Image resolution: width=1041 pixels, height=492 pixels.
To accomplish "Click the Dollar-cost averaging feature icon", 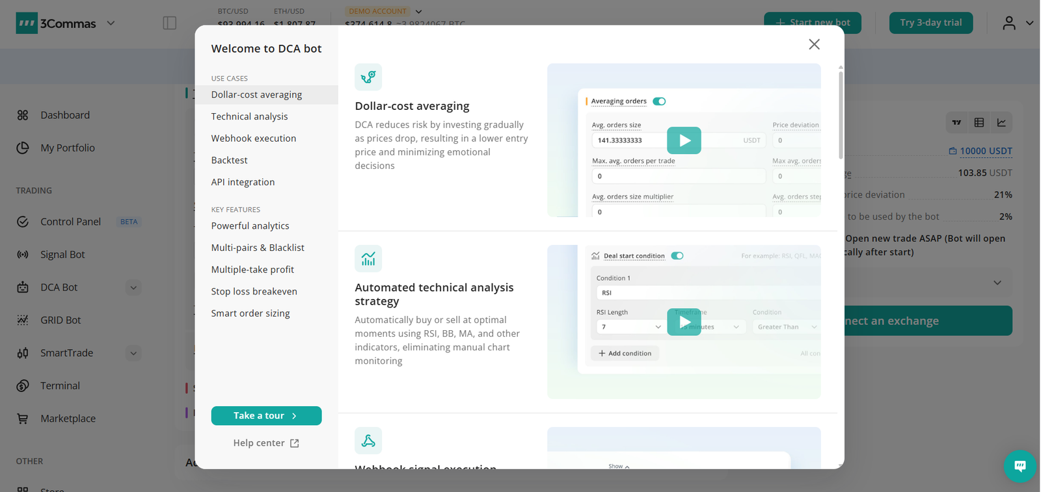I will click(368, 77).
